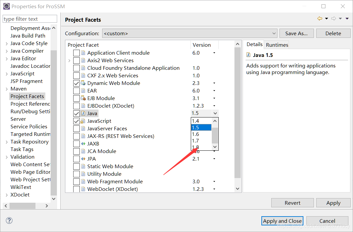Open the view menu triangle at top right
The width and height of the screenshot is (353, 232).
coord(347,18)
